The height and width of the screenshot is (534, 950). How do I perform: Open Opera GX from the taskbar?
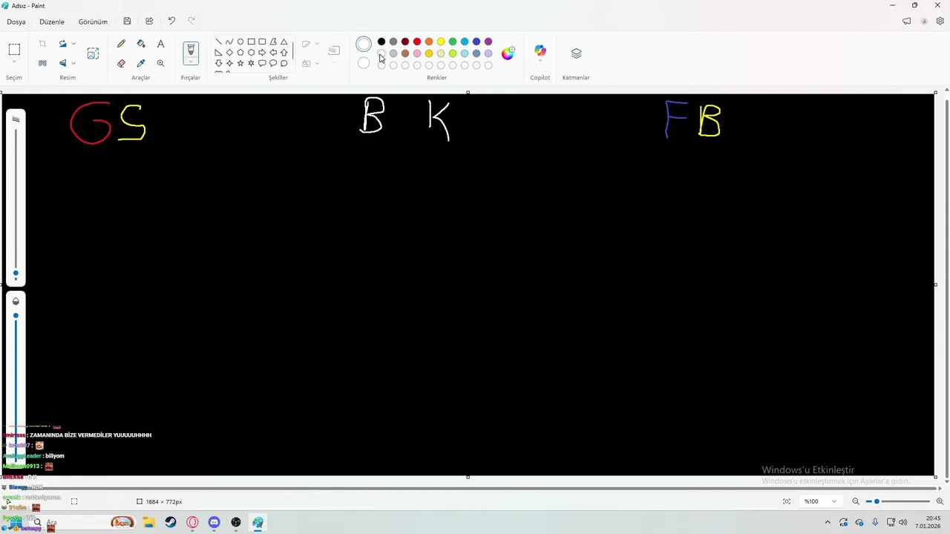[193, 522]
